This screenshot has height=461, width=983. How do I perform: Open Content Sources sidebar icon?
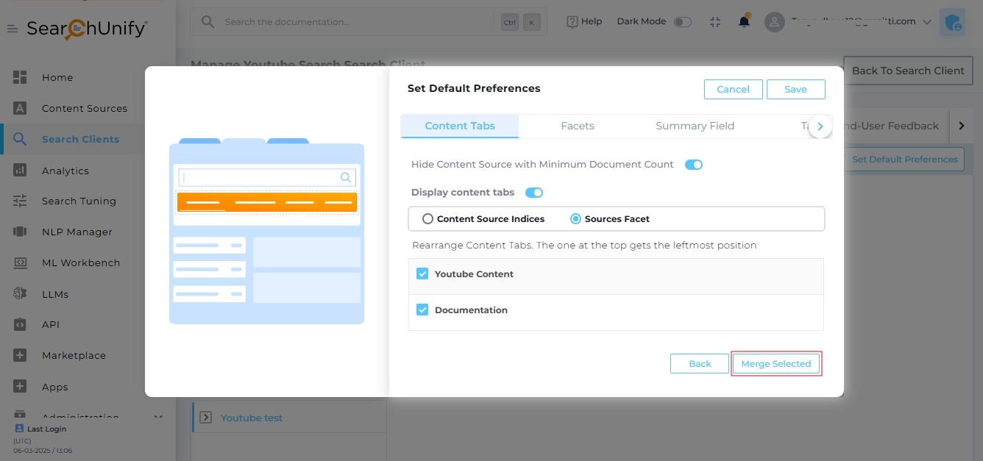tap(20, 108)
